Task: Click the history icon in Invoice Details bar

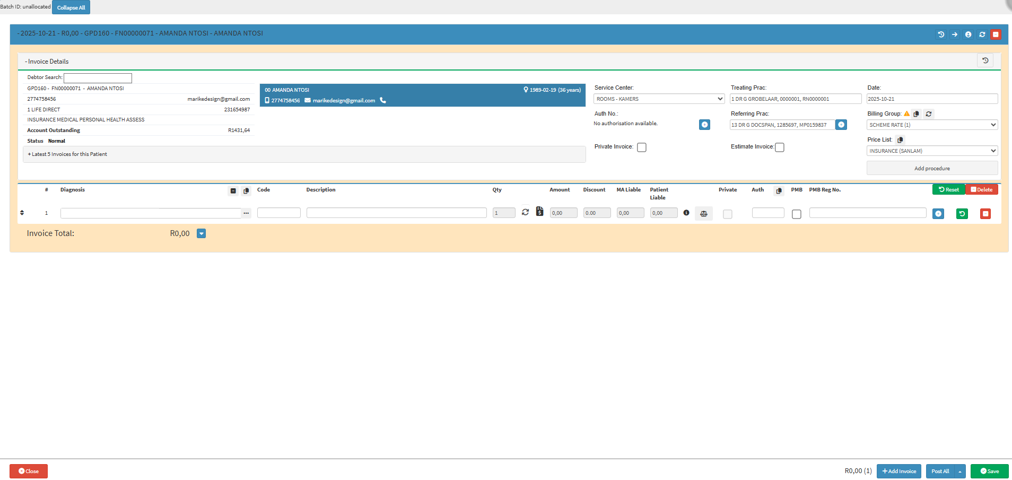Action: click(x=985, y=61)
